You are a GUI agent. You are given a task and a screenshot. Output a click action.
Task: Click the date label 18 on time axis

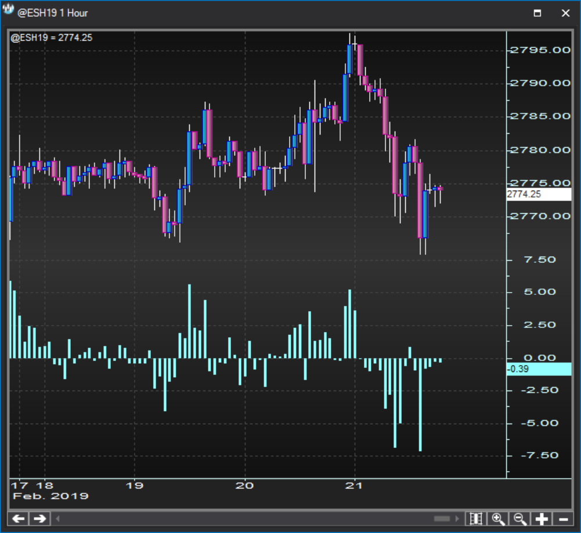[x=45, y=485]
